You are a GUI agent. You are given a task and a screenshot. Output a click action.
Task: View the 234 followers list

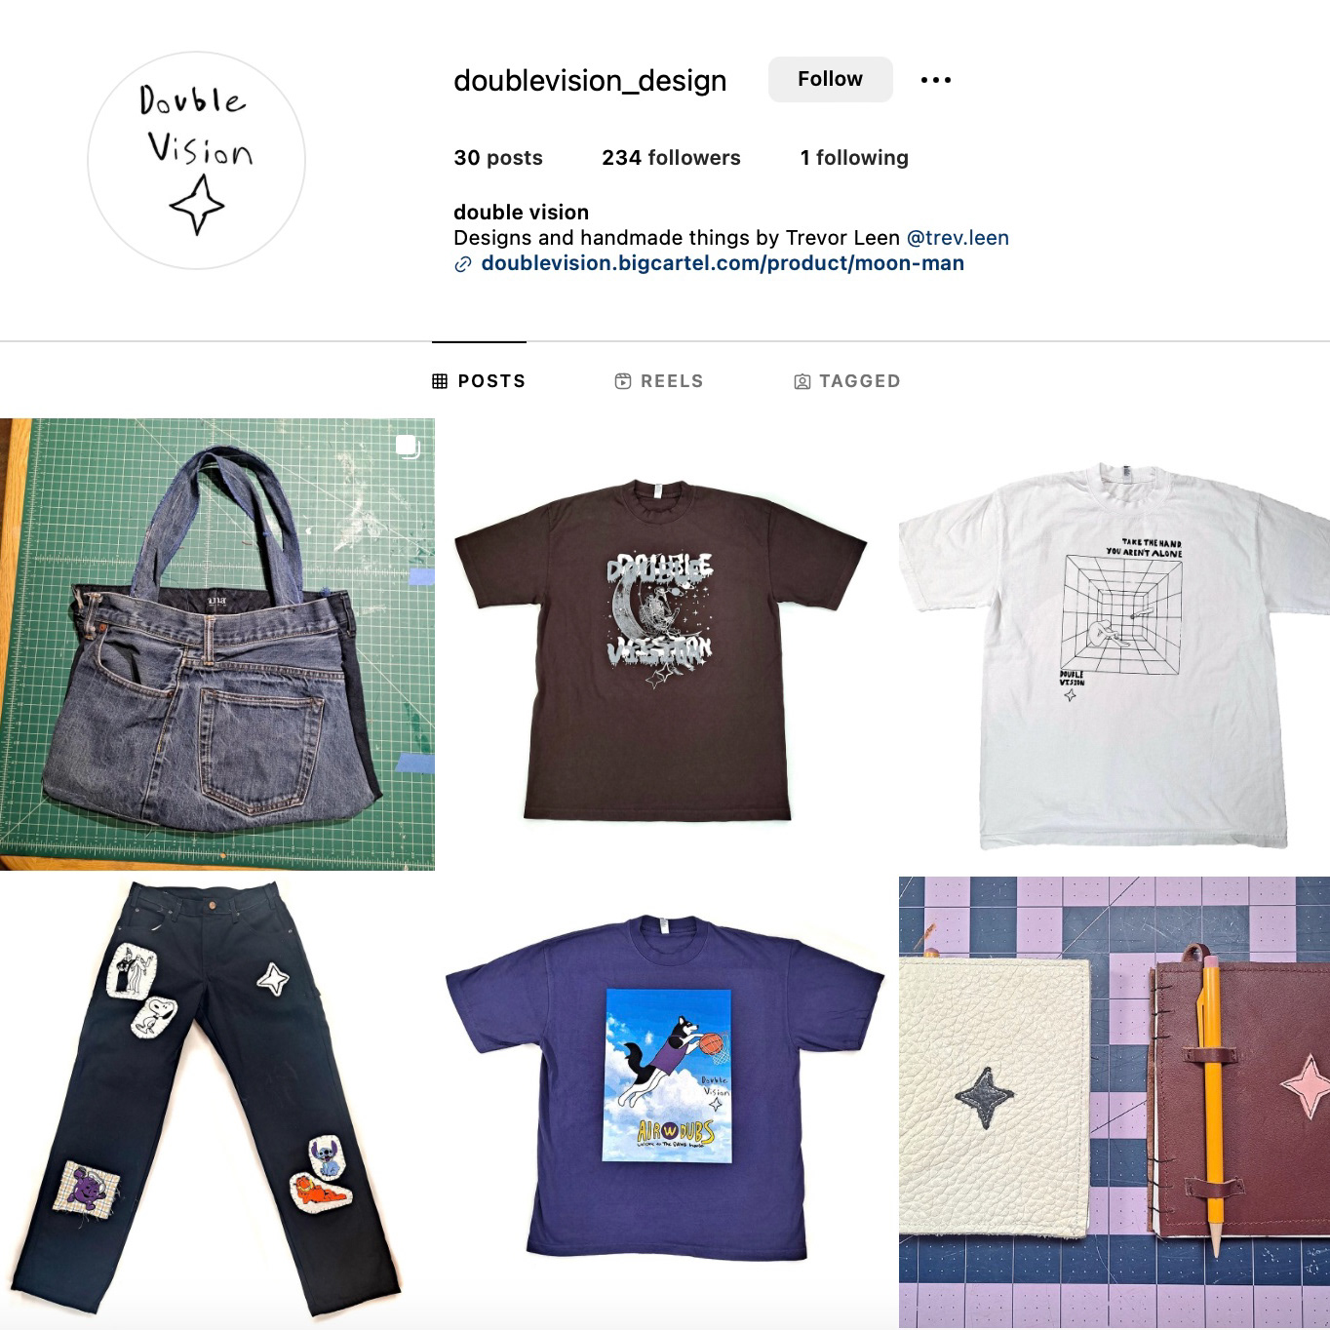click(671, 158)
